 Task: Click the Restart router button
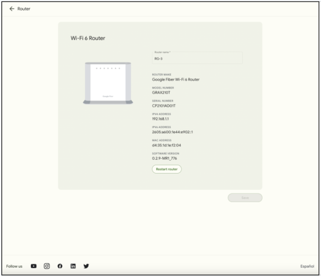(167, 169)
